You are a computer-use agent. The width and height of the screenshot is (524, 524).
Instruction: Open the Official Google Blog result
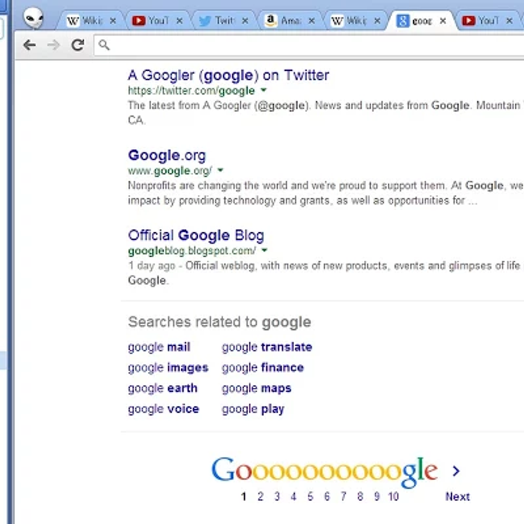[196, 235]
